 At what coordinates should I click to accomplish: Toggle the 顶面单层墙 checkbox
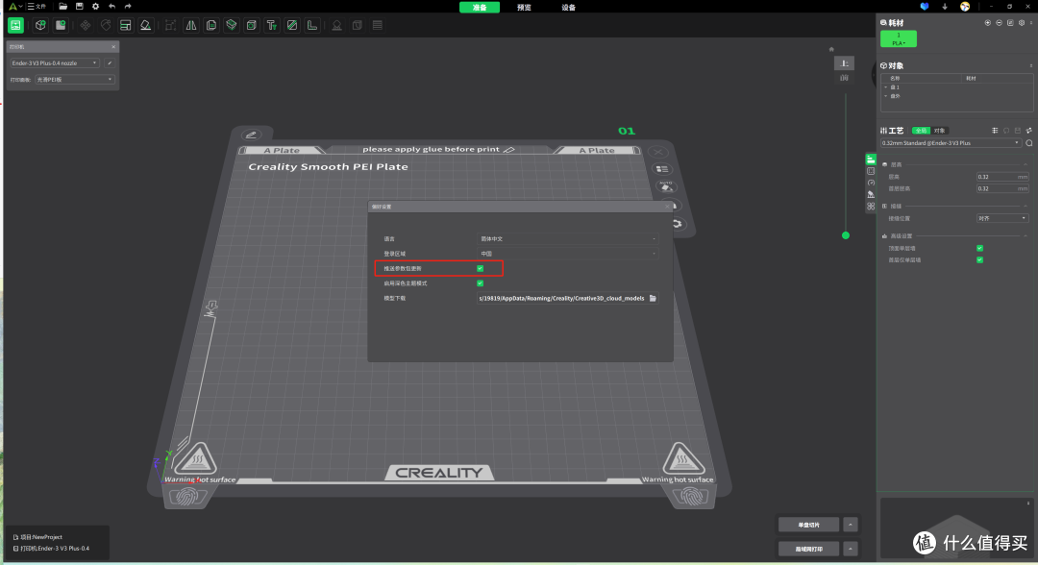point(979,248)
